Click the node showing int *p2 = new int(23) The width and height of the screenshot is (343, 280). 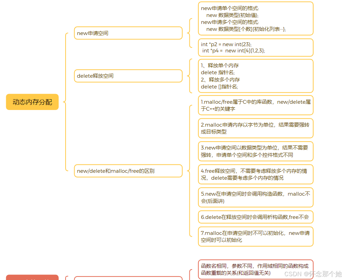click(256, 47)
